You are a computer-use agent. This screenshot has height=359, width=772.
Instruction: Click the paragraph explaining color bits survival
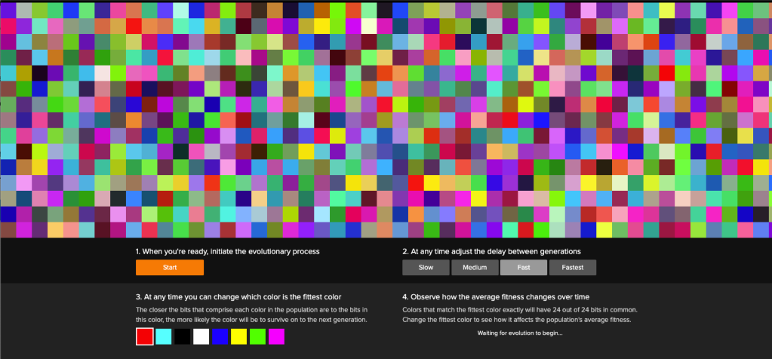coord(251,315)
